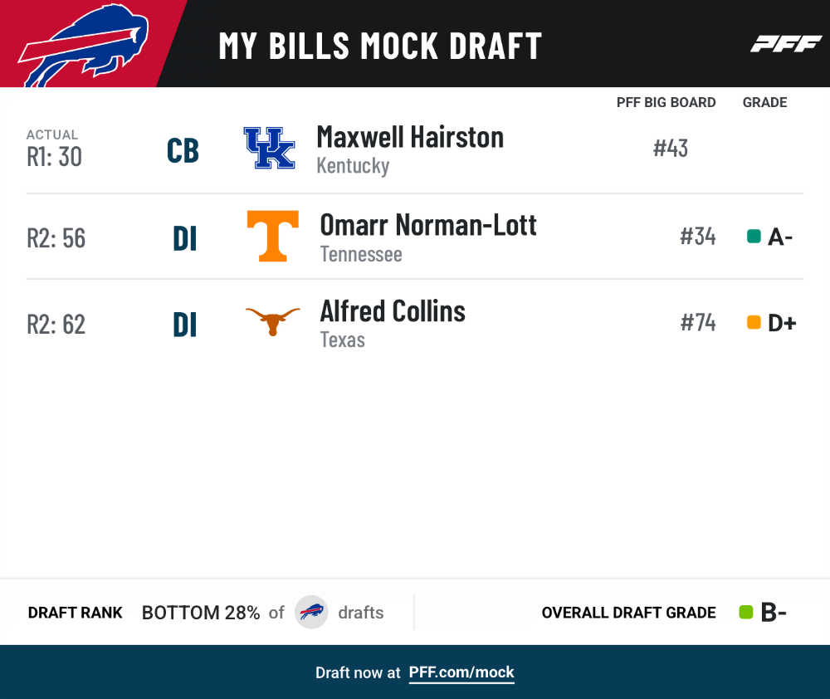Click the Kentucky Wildcats UK logo
Image resolution: width=830 pixels, height=699 pixels.
point(270,149)
